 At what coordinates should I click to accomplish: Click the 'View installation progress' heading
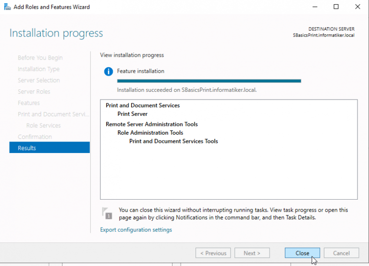pyautogui.click(x=132, y=55)
